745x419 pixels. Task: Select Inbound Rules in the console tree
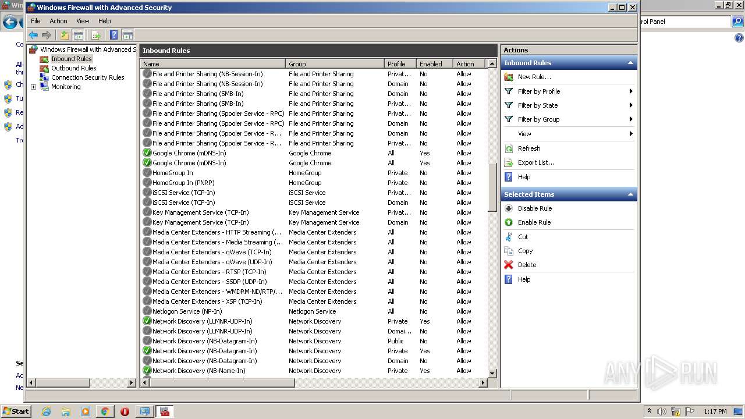tap(71, 59)
